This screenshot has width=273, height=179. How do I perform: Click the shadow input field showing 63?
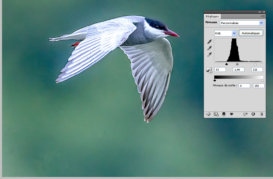[x=220, y=70]
